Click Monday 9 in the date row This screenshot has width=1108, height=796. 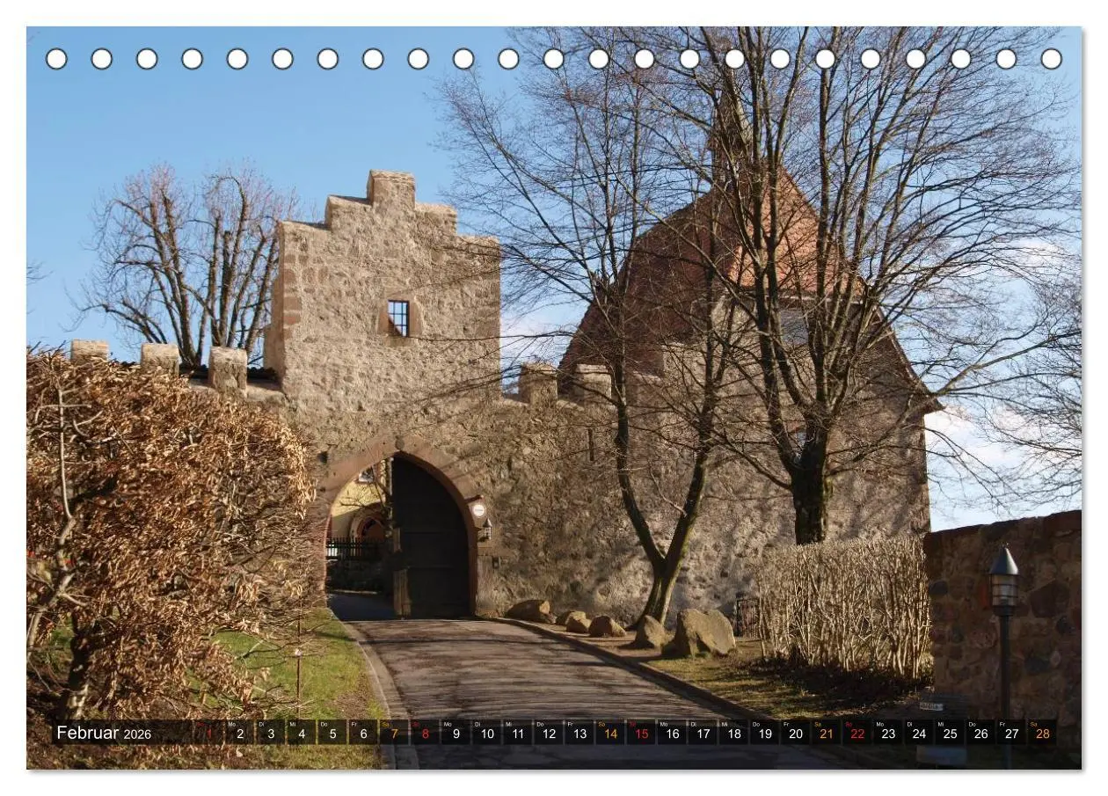[x=456, y=733]
